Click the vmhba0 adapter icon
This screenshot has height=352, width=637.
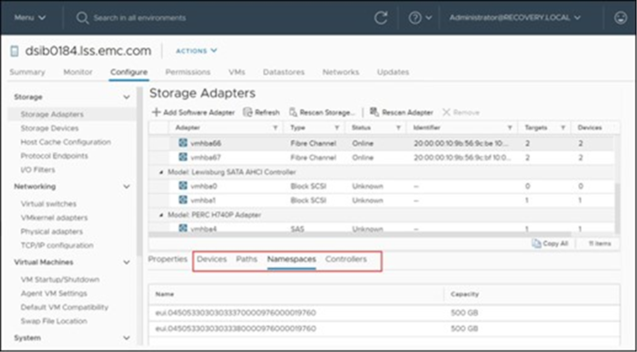click(183, 186)
